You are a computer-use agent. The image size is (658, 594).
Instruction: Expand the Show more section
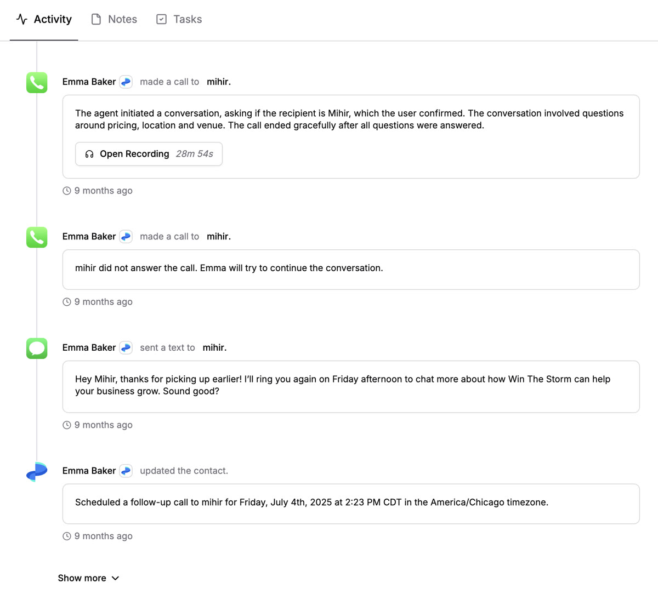pos(89,578)
